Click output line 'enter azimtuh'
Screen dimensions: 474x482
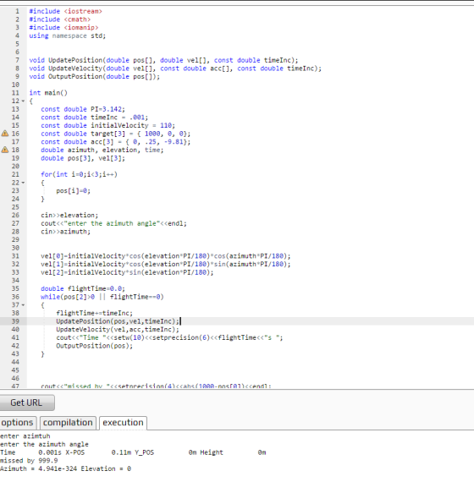pos(25,436)
